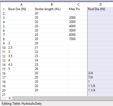Click the 'Rod Dia (IN)' cell
The height and width of the screenshot is (106, 113).
[100, 9]
